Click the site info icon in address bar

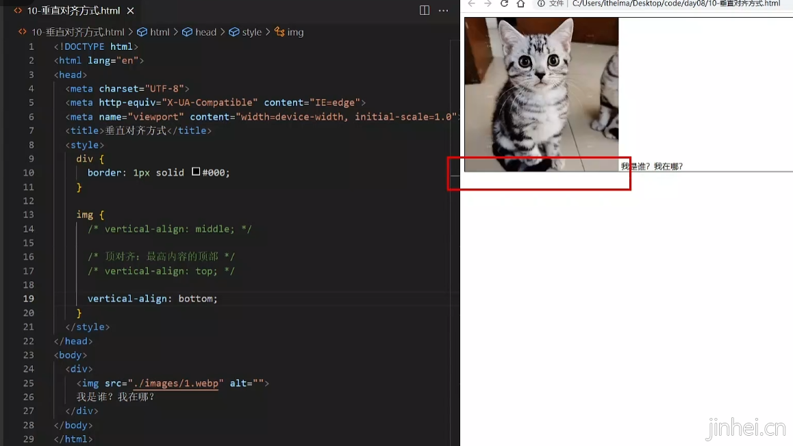tap(541, 3)
